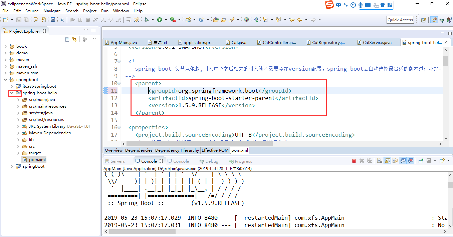Toggle Show Console When Standard Out Changes

[x=403, y=161]
